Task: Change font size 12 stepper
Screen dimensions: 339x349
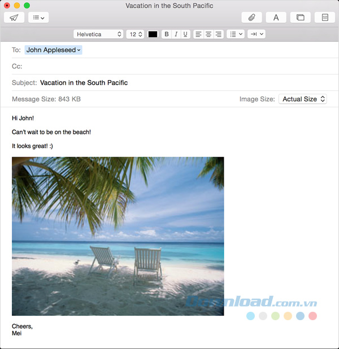Action: click(135, 34)
